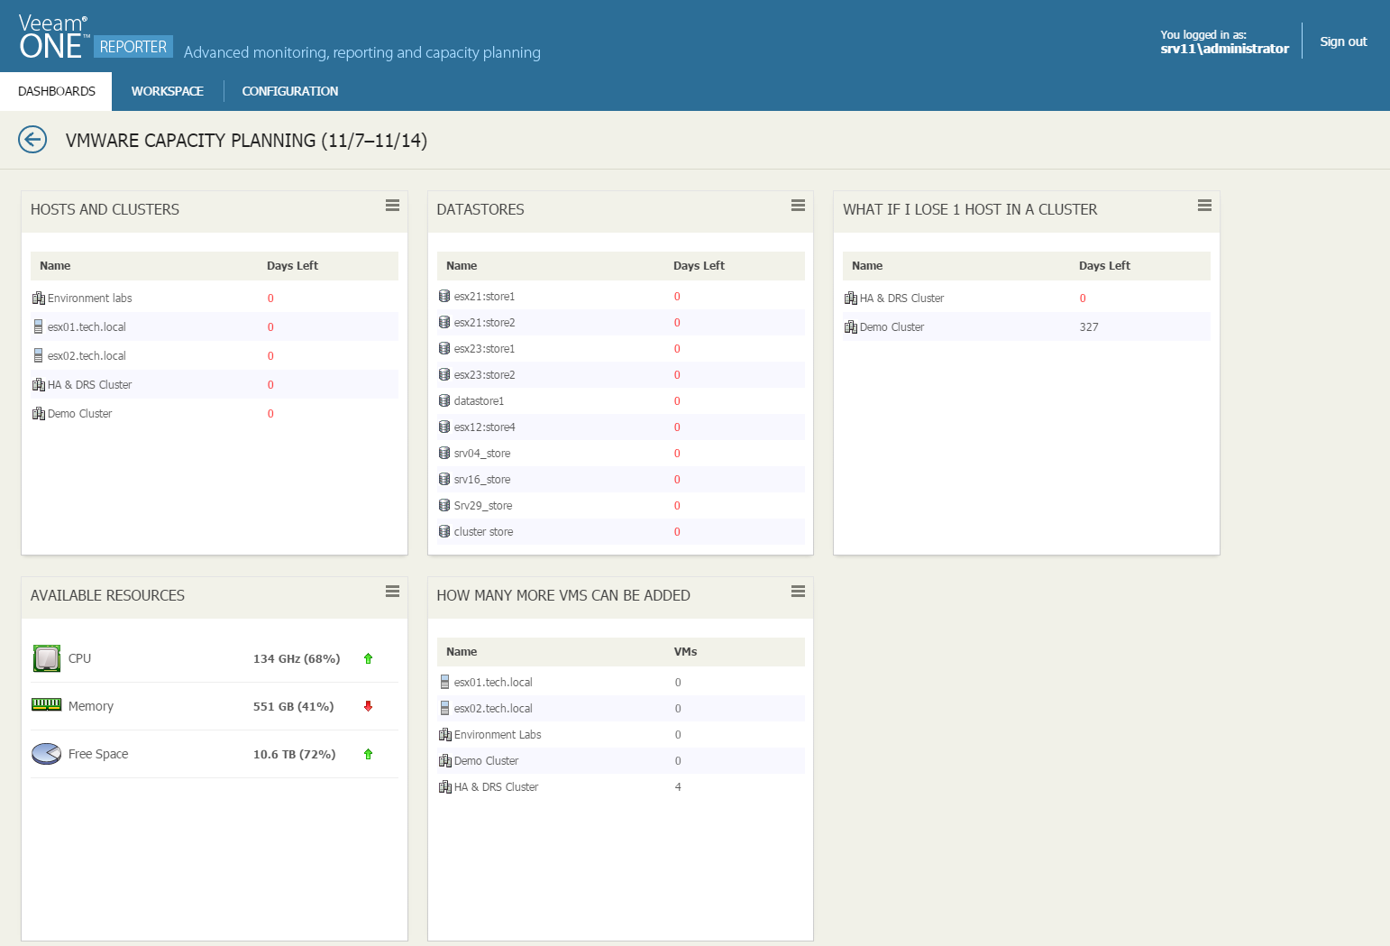Click the esx21:store1 datastore icon

(444, 296)
